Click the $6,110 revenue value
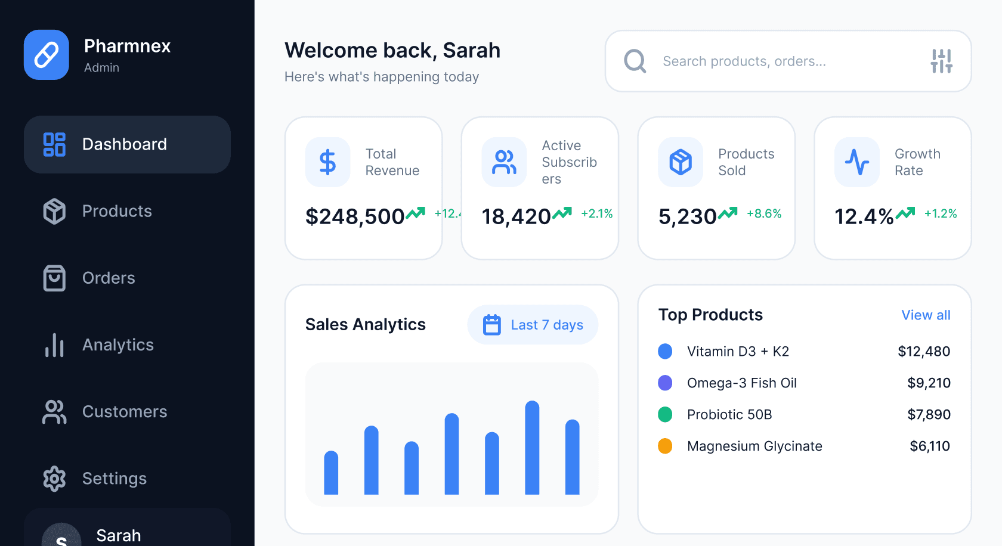The height and width of the screenshot is (546, 1002). point(930,446)
